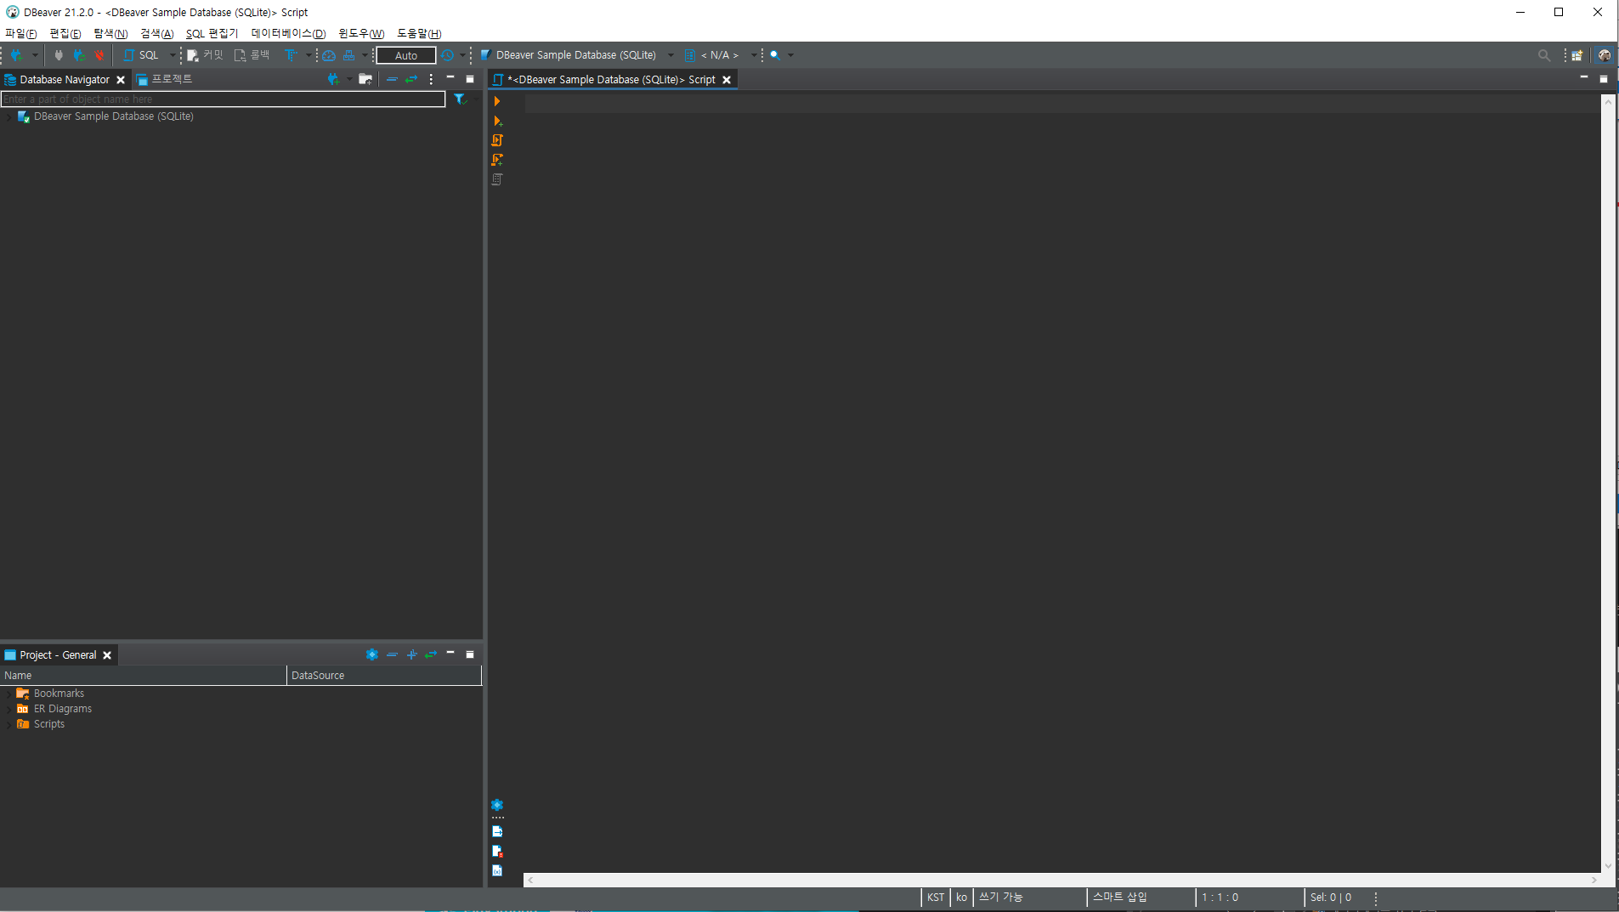Open the Database Navigator view menu dots
1619x912 pixels.
point(431,79)
